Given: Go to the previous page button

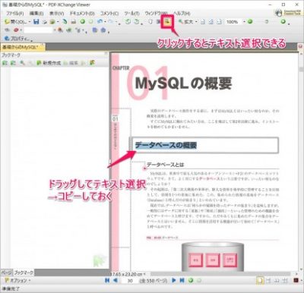Looking at the screenshot, I should tap(116, 280).
